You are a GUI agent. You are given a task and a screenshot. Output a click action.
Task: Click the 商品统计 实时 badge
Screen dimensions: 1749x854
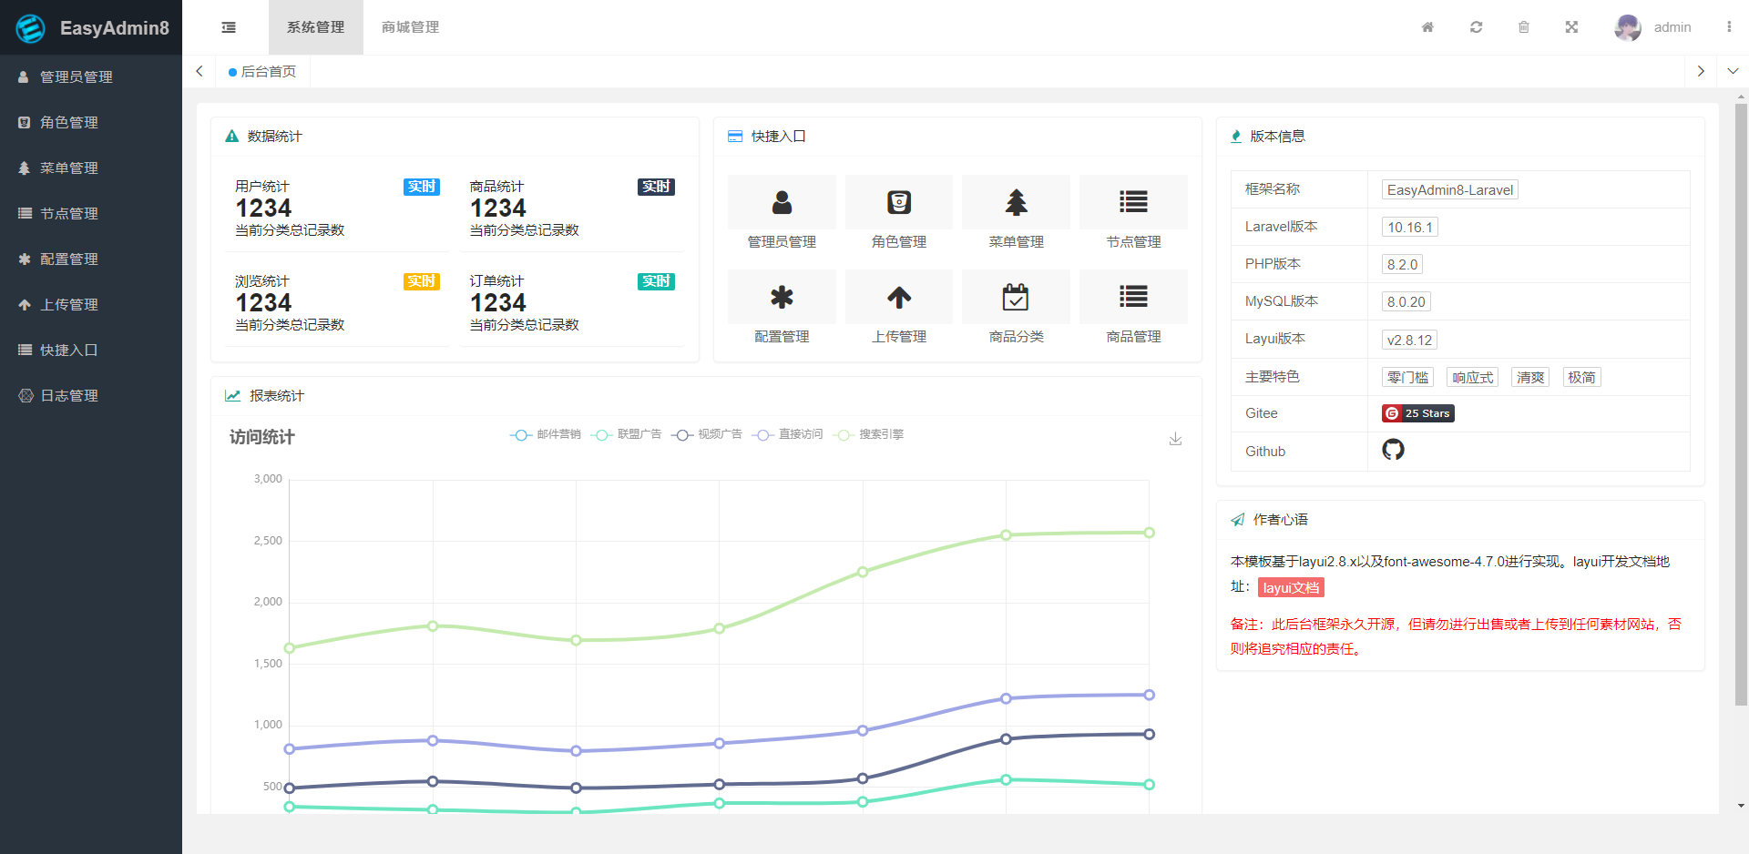click(656, 187)
